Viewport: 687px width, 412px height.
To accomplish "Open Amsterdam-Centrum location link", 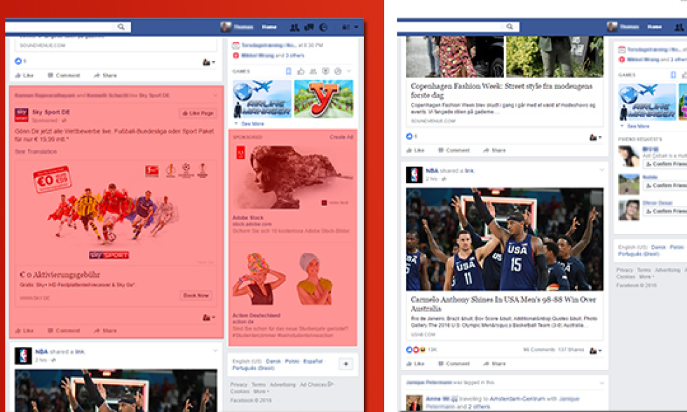I will coord(517,399).
